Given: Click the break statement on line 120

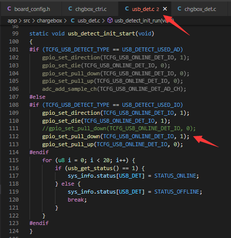Looking at the screenshot, I should [76, 200].
